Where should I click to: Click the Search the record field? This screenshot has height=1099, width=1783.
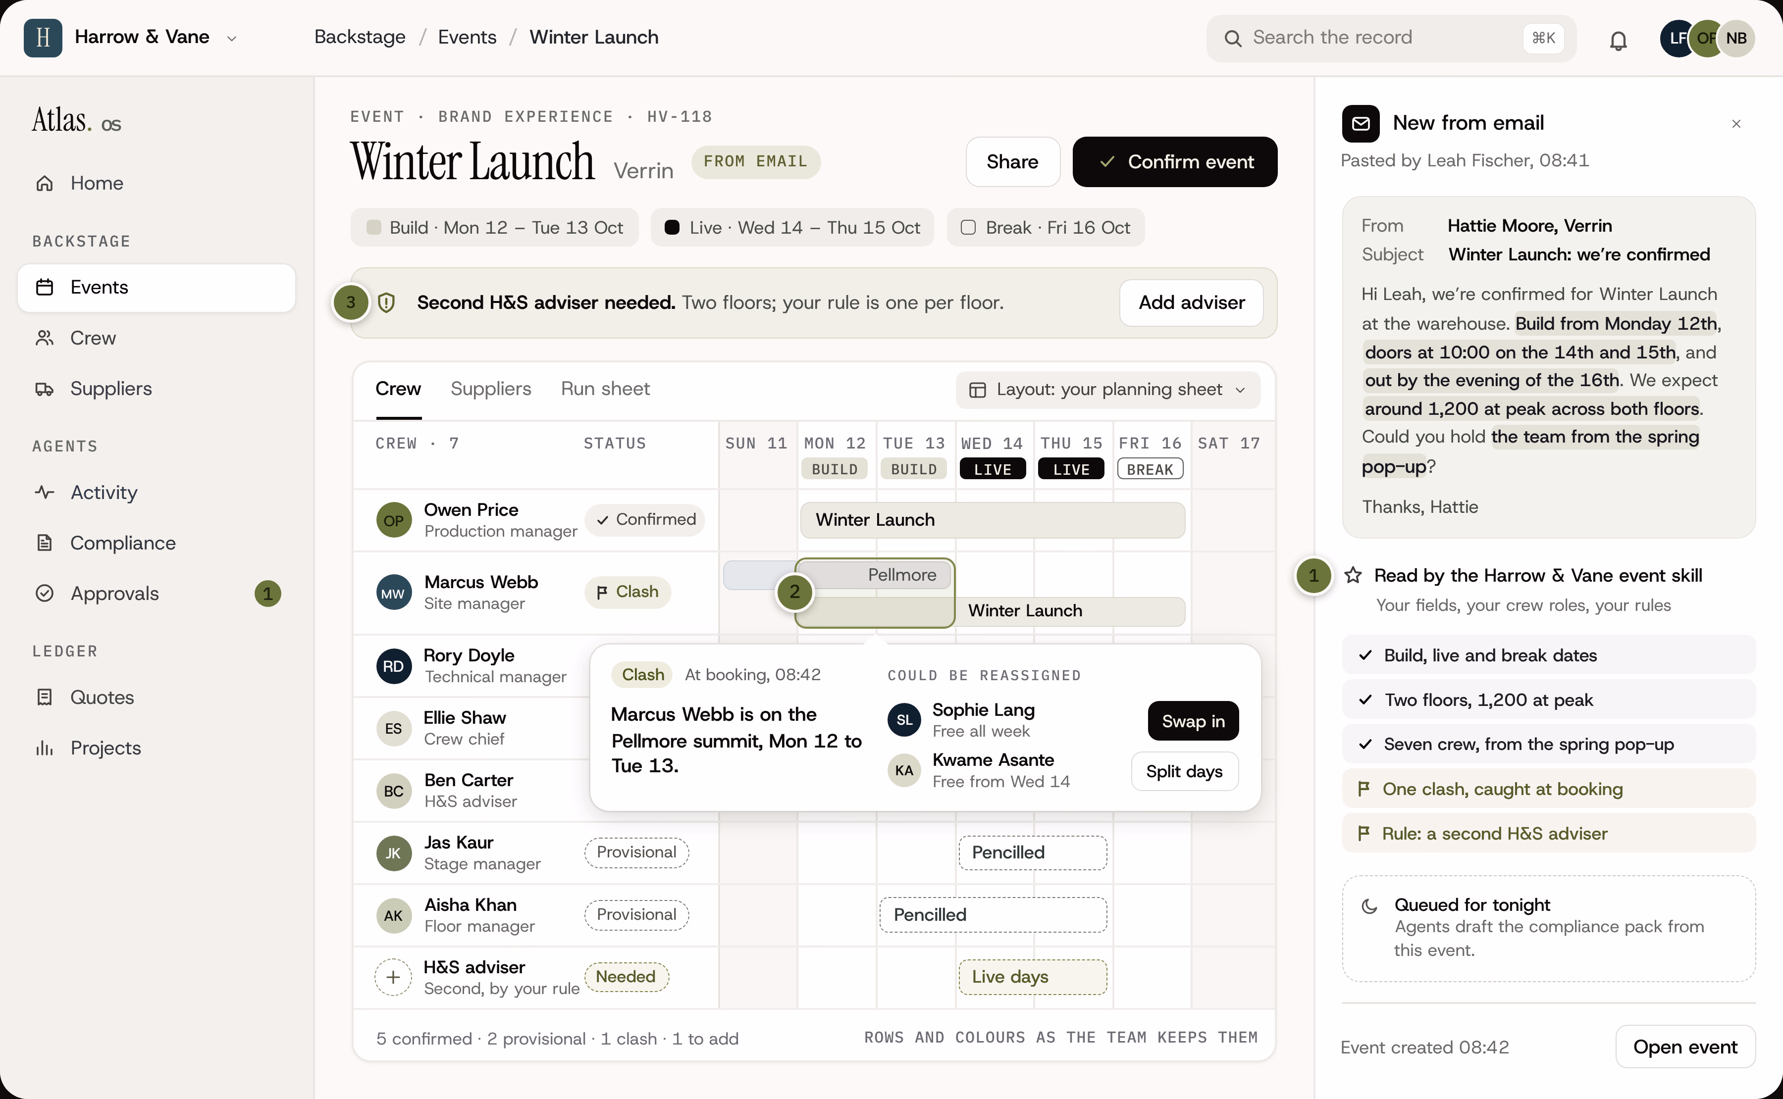[1391, 39]
